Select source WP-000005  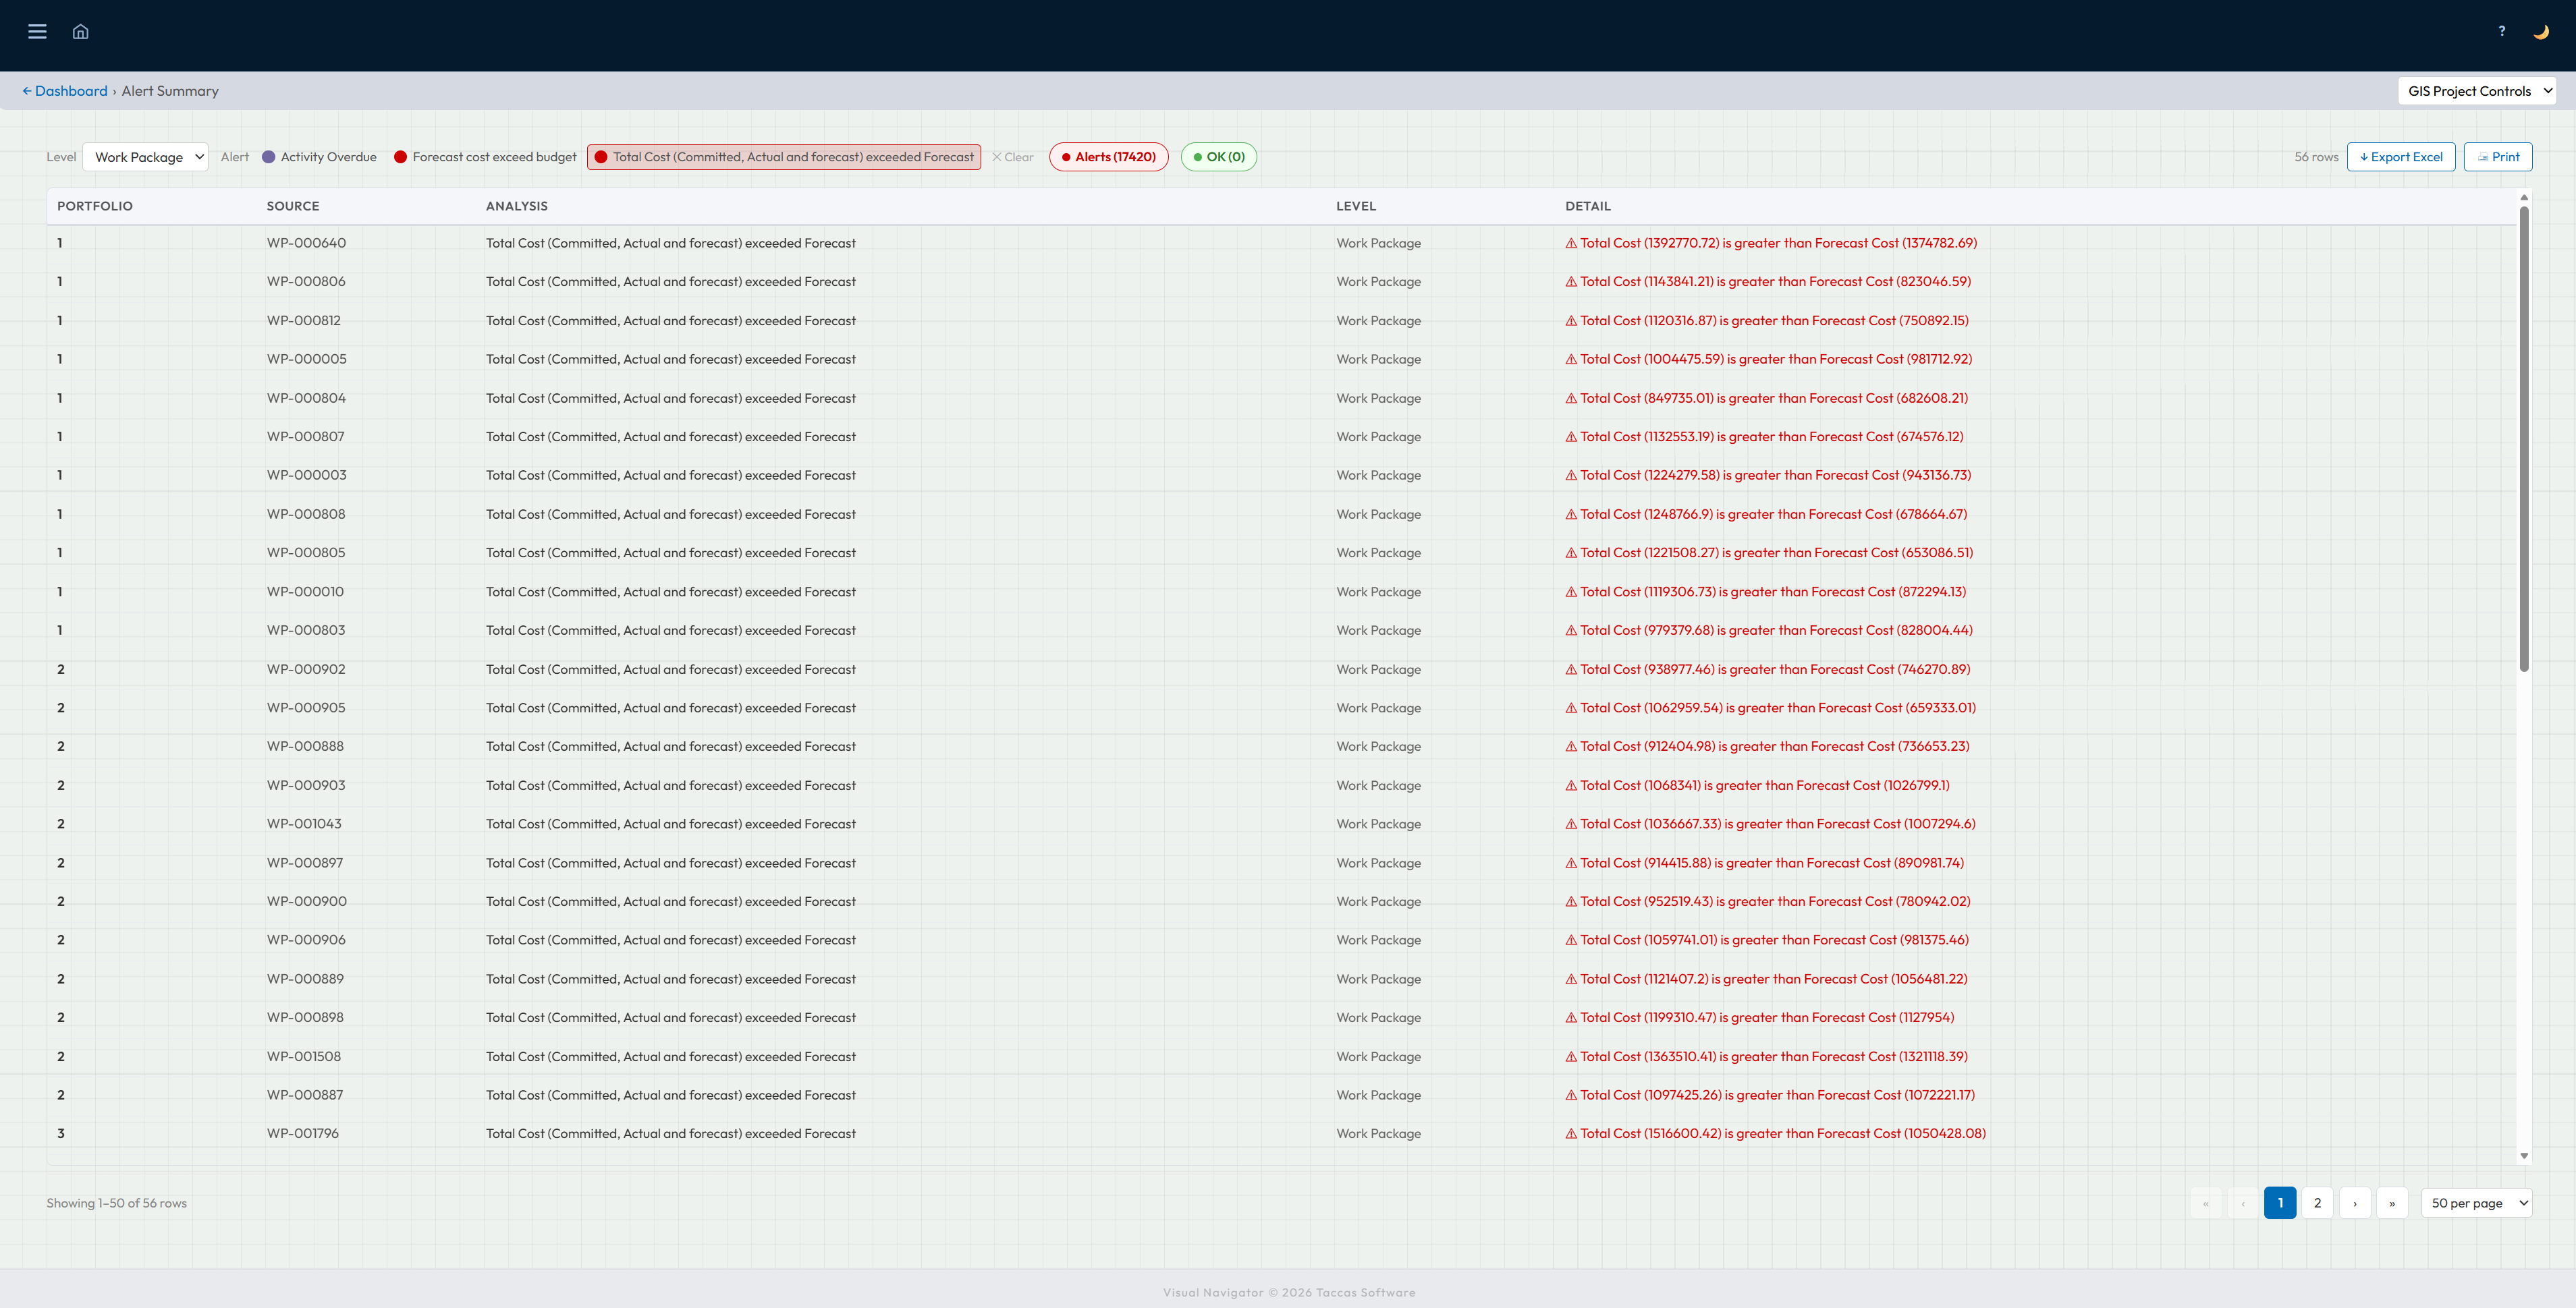(x=306, y=359)
